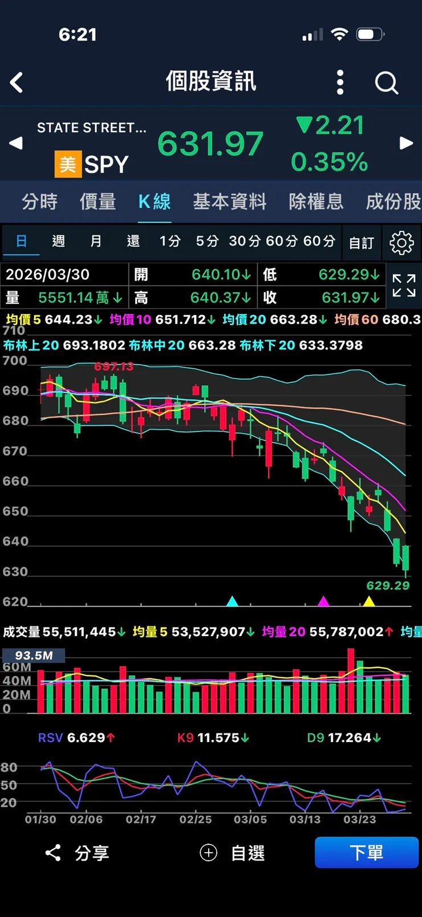Image resolution: width=422 pixels, height=917 pixels.
Task: Tap the 布林下20 633.3798 label
Action: pos(301,345)
